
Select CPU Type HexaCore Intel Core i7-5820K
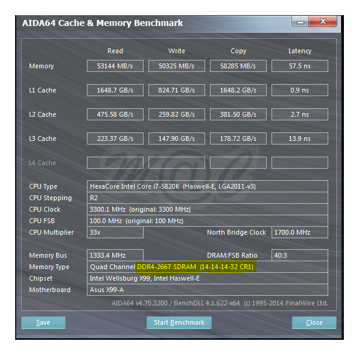tap(208, 186)
